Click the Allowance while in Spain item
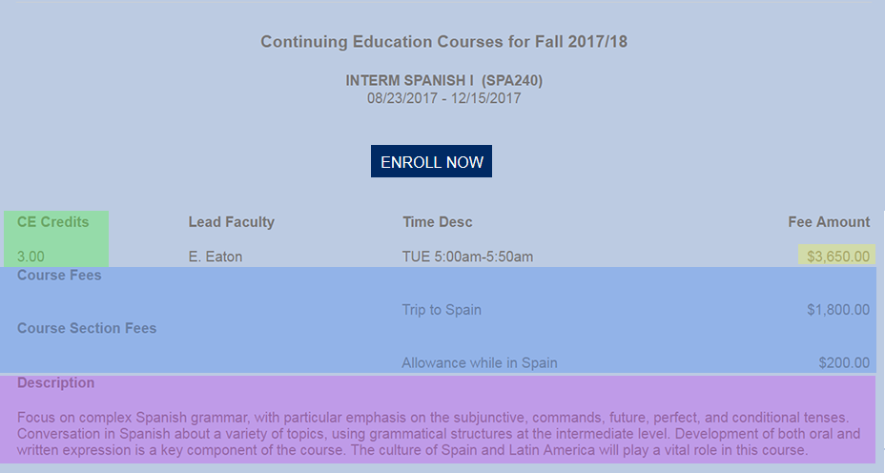885x473 pixels. pos(480,363)
